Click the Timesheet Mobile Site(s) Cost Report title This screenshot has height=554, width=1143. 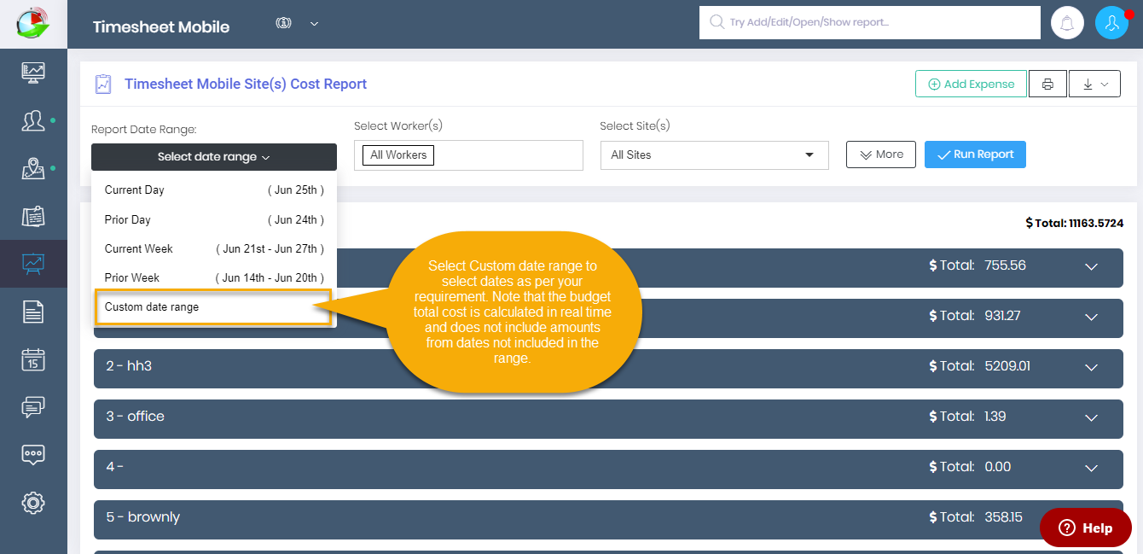pos(246,84)
